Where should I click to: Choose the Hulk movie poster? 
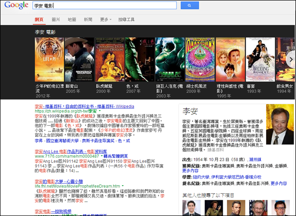click(170, 59)
